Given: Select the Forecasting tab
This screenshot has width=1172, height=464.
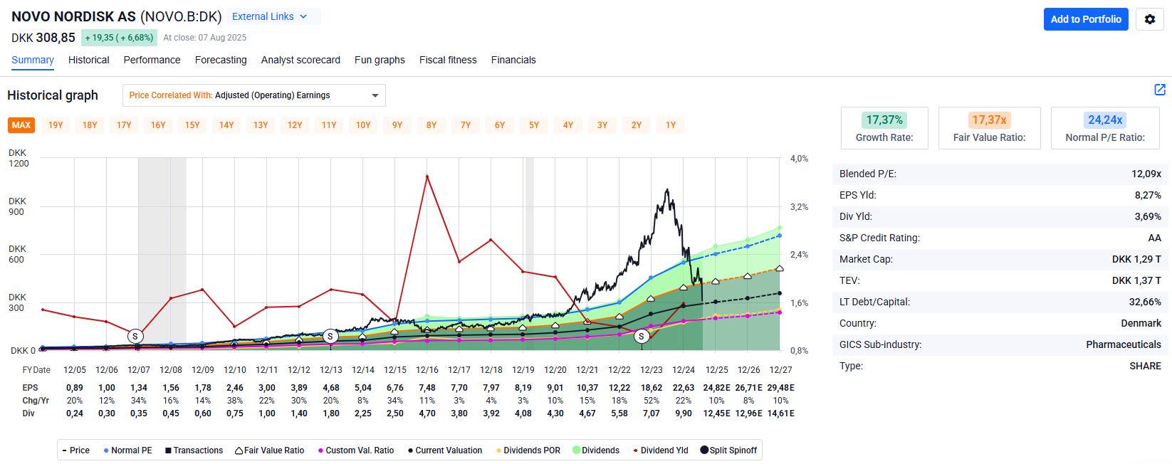Looking at the screenshot, I should (x=221, y=60).
